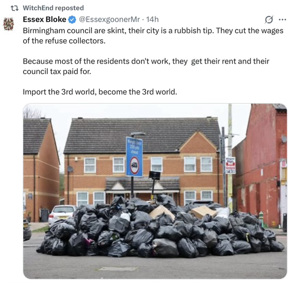Click the blue weight limit road sign in photo
The image size is (291, 283).
(134, 157)
